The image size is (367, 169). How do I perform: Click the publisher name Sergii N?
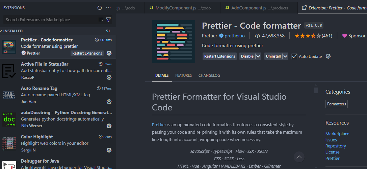click(x=28, y=150)
